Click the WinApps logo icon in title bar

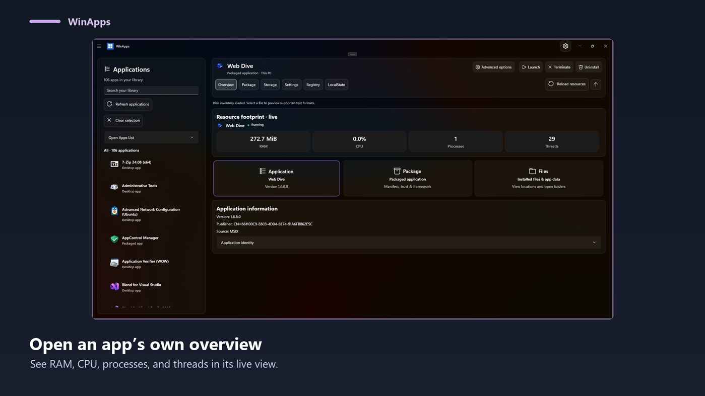pyautogui.click(x=110, y=46)
